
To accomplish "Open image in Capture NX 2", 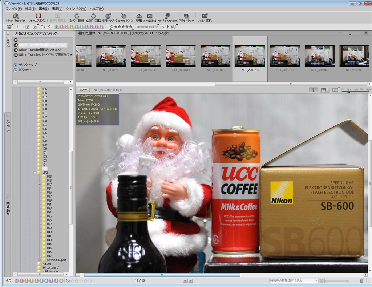I will point(124,18).
